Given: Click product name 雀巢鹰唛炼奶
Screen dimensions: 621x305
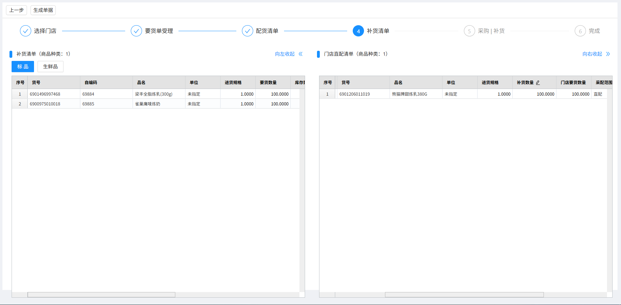Looking at the screenshot, I should (148, 104).
